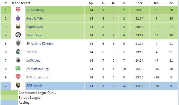
Task: Click the SV Mattersburg green logo
Action: tap(18, 69)
